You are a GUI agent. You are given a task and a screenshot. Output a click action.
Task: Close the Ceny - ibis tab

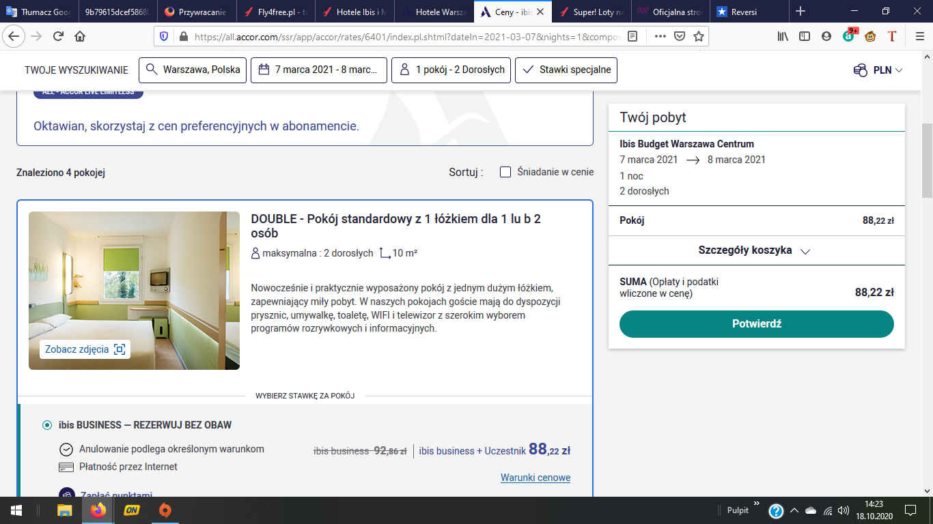[x=540, y=12]
